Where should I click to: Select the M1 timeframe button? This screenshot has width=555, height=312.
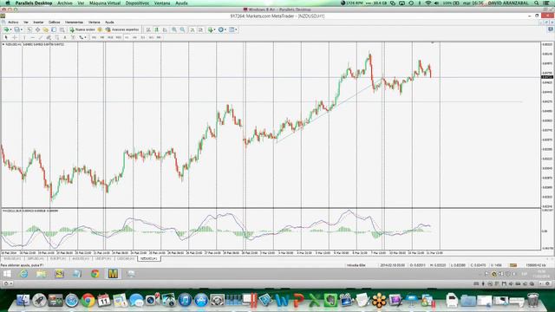[94, 37]
